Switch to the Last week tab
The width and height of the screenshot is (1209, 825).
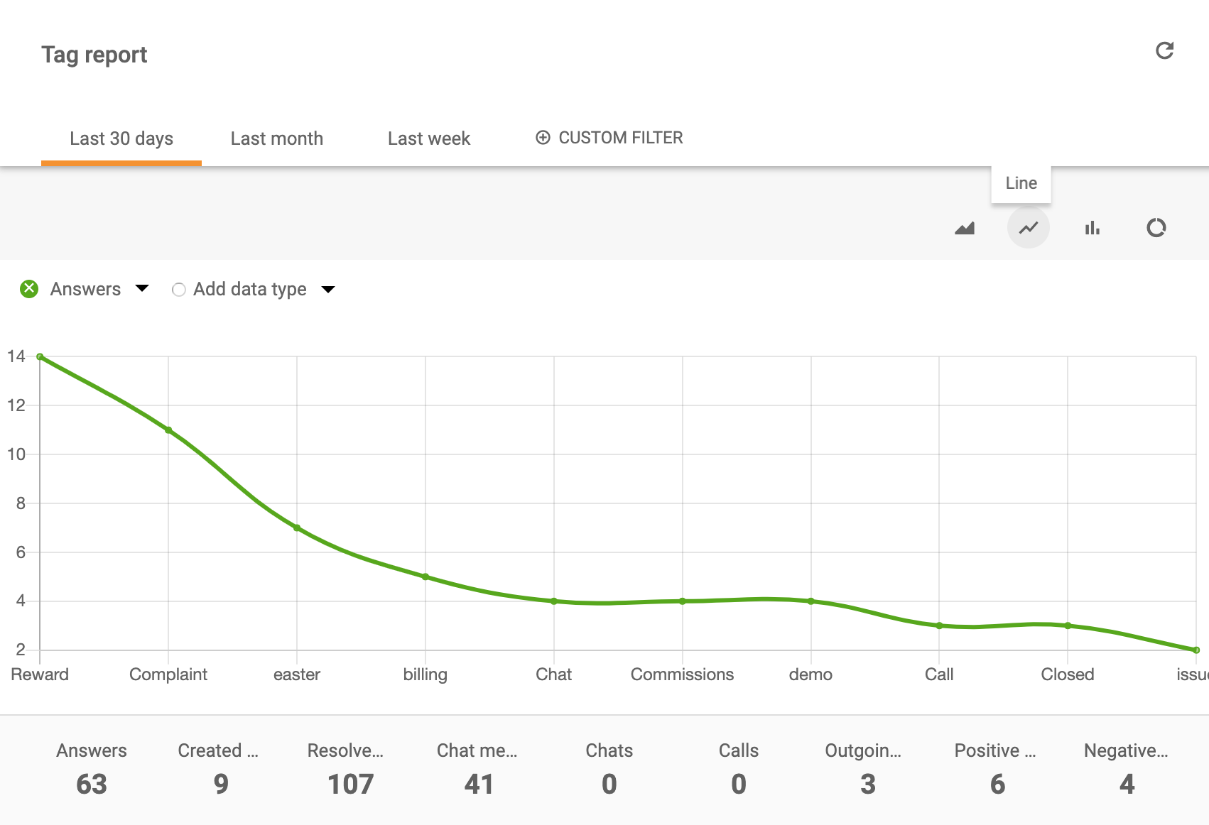pos(428,138)
